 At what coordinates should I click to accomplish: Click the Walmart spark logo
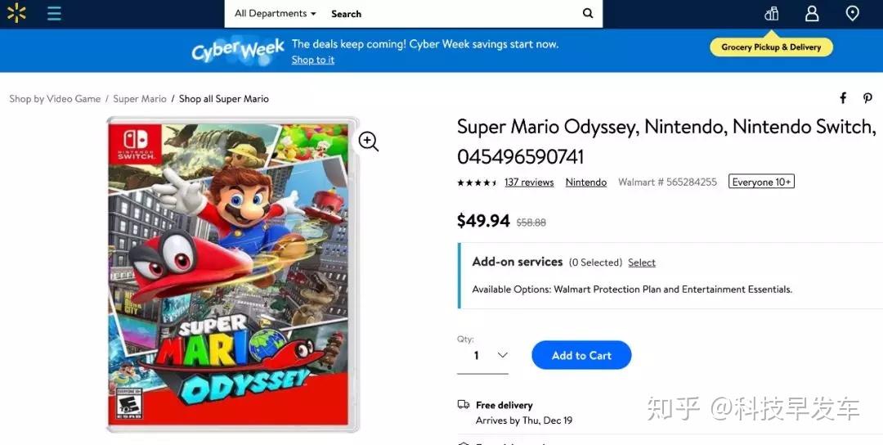click(x=16, y=13)
